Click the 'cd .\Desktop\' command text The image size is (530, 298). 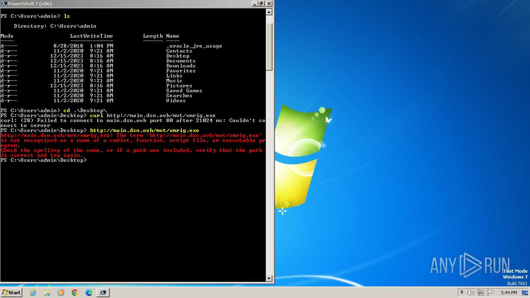[x=85, y=111]
